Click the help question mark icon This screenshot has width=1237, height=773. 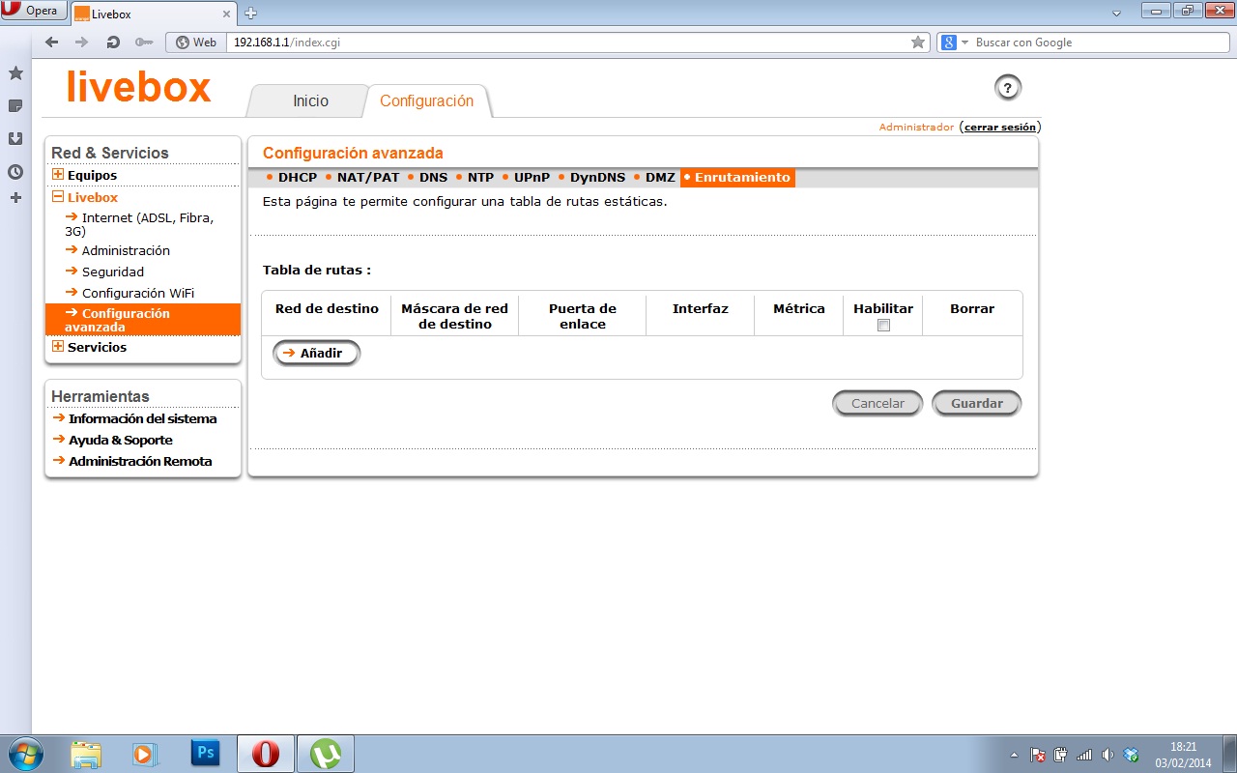point(1007,88)
